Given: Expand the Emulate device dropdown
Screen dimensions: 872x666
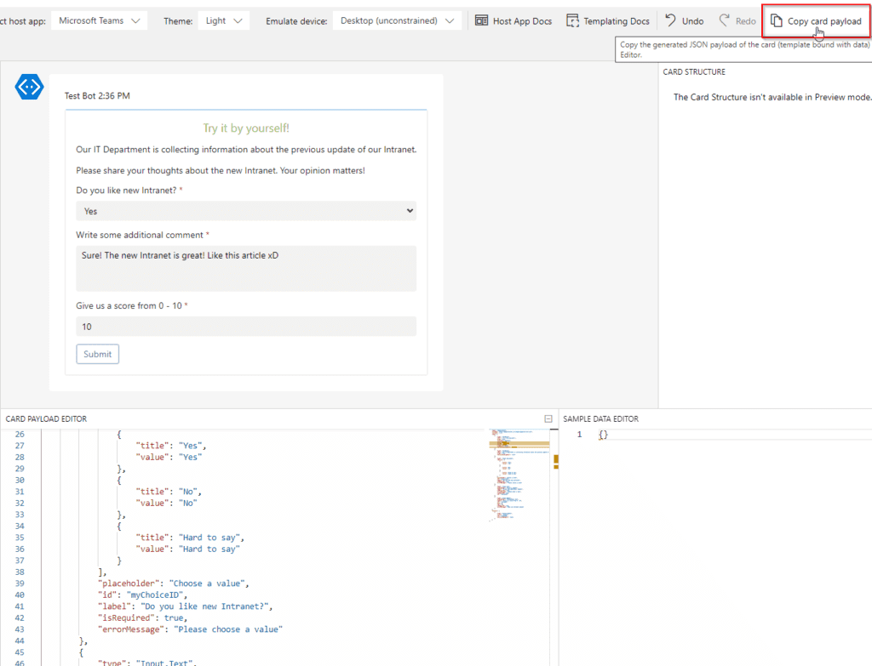Looking at the screenshot, I should [x=397, y=20].
